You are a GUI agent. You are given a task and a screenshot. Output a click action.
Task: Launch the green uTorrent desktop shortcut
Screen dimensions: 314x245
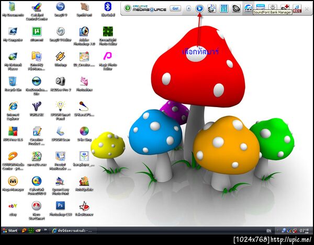point(37,34)
